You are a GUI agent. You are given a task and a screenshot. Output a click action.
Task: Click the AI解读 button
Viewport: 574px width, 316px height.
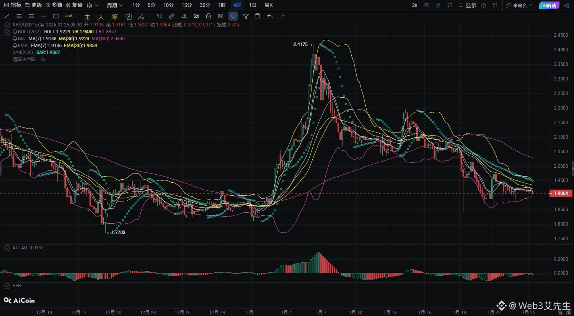coord(549,5)
